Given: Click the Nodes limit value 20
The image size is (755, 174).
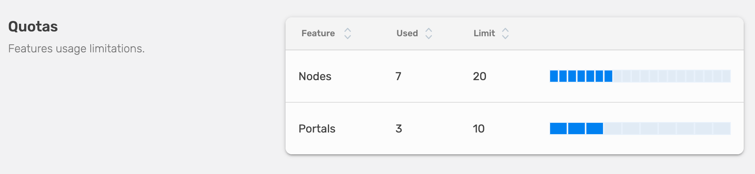Looking at the screenshot, I should [480, 77].
